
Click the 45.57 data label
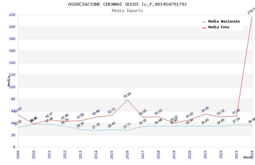click(49, 115)
